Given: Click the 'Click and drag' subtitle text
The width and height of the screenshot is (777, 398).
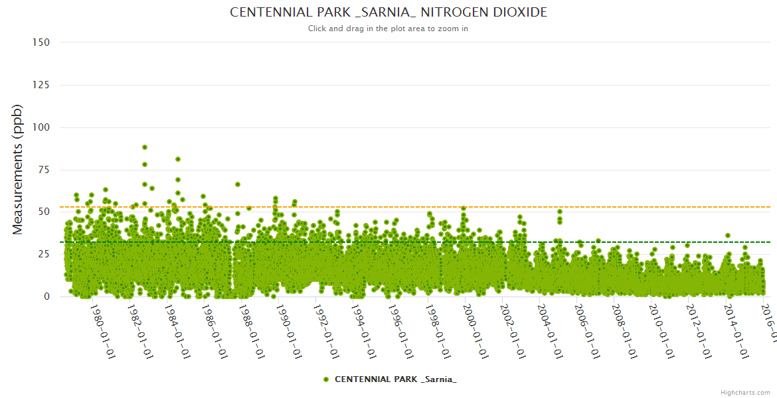Looking at the screenshot, I should click(x=388, y=29).
